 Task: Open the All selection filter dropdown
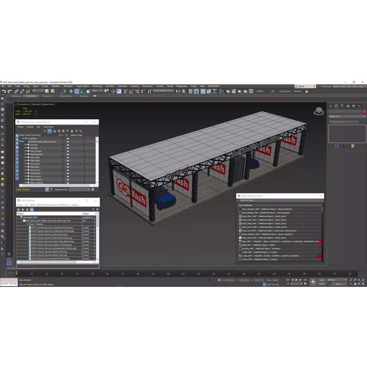pyautogui.click(x=38, y=91)
